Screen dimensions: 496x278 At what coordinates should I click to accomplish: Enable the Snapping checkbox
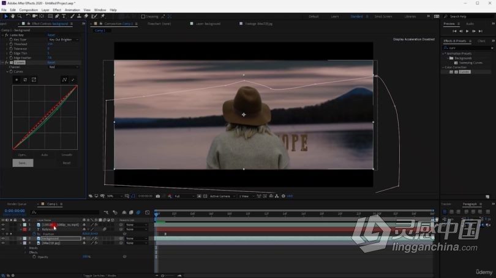(x=143, y=16)
